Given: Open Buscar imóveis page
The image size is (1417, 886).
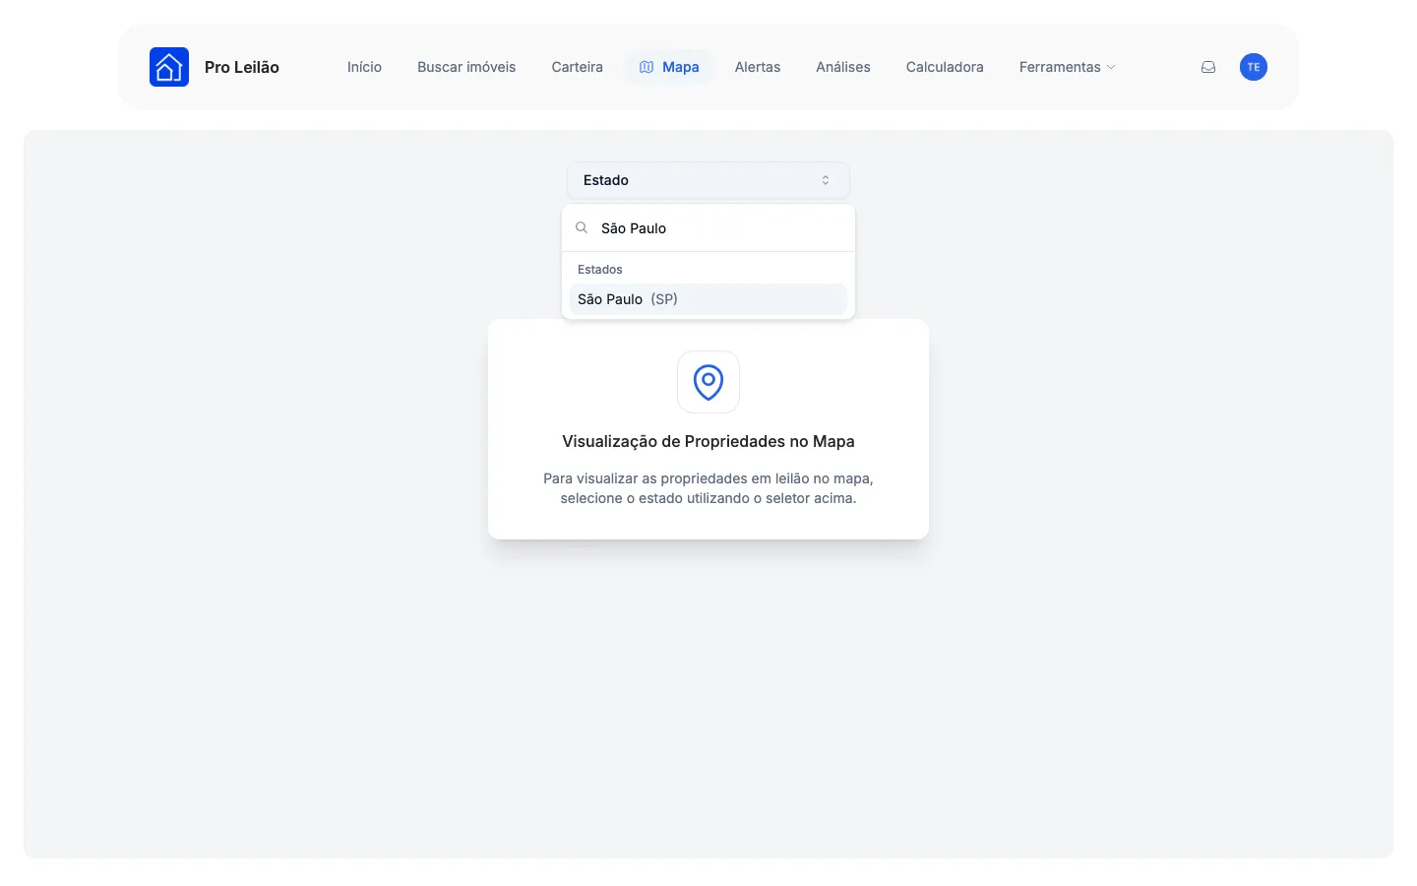Looking at the screenshot, I should (466, 67).
